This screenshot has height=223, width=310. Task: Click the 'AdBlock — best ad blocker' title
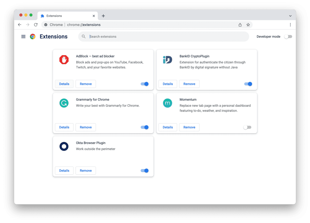[95, 56]
